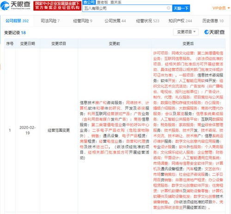Click the 变更前 column header
This screenshot has height=214, width=231.
[x=114, y=44]
